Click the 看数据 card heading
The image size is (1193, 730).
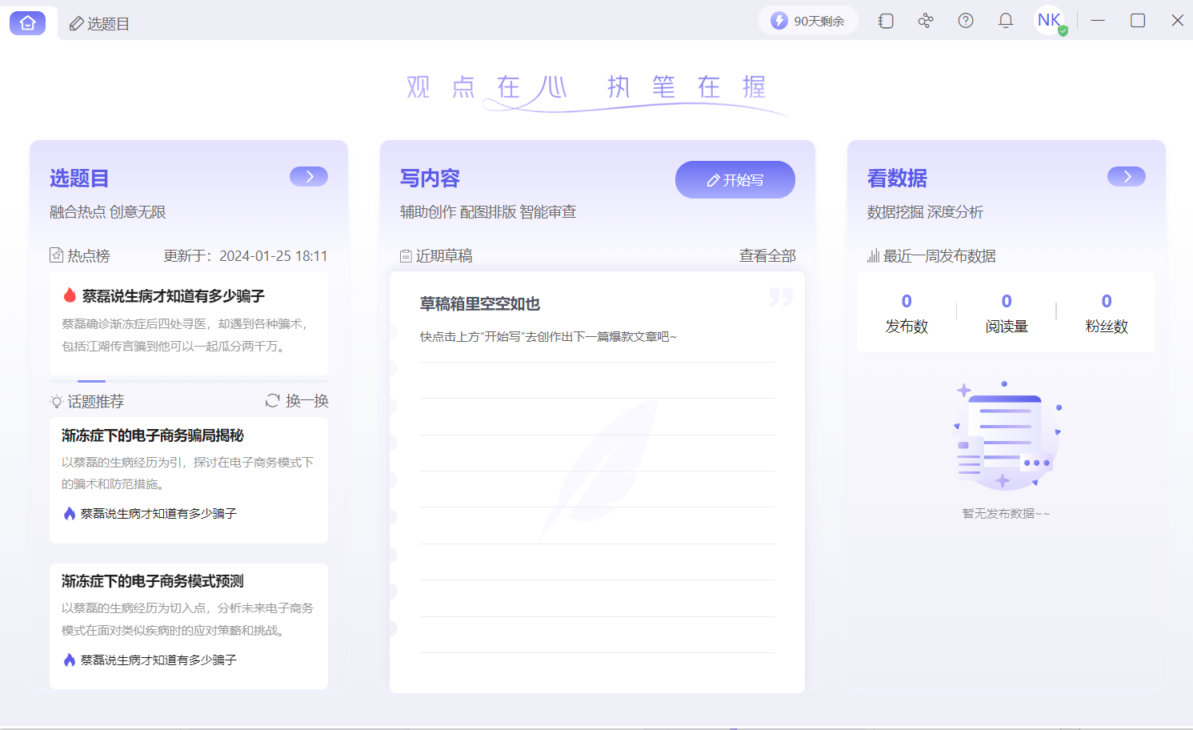tap(897, 178)
